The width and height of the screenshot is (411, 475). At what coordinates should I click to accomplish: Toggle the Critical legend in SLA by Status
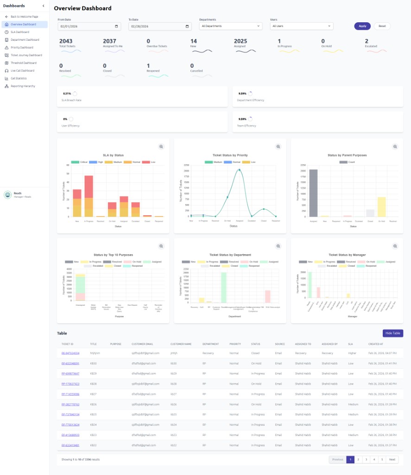click(80, 162)
